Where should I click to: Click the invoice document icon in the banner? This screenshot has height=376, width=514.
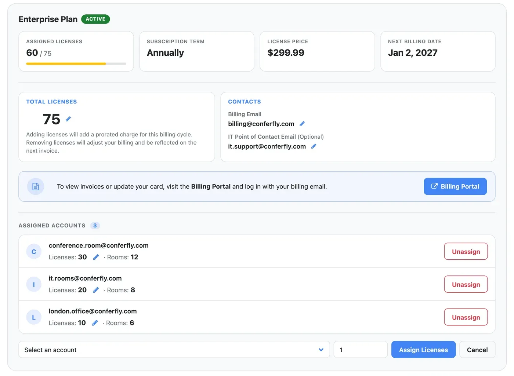coord(36,186)
